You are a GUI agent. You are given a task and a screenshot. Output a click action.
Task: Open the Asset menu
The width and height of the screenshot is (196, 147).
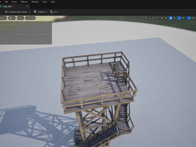(x=14, y=2)
